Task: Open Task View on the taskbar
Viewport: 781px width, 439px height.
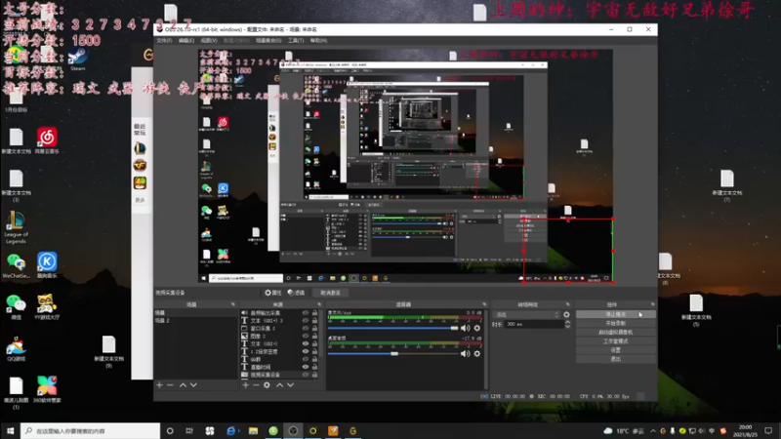Action: (x=189, y=430)
